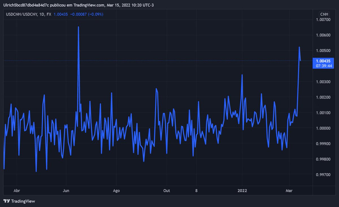The height and width of the screenshot is (207, 339).
Task: Select the 2022 marker on time axis
Action: 242,191
